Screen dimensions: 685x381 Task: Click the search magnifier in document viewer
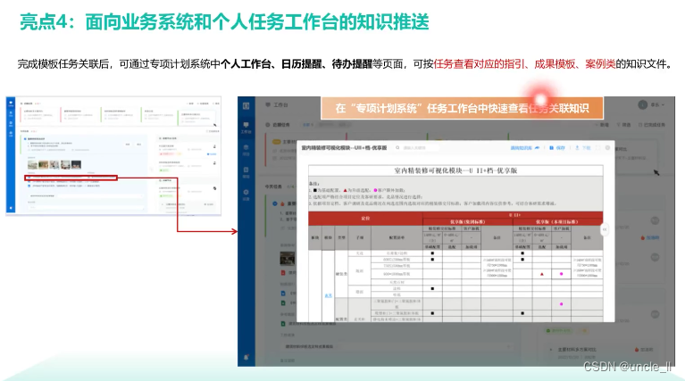[x=397, y=148]
